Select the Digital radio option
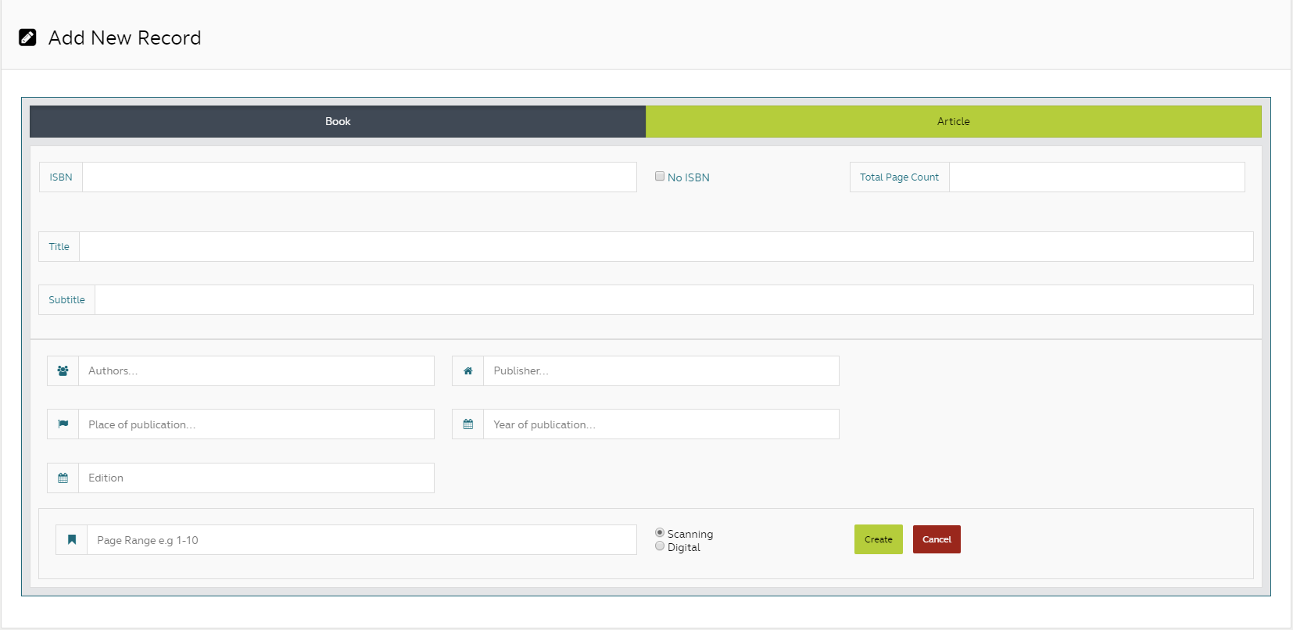This screenshot has height=630, width=1293. pos(660,546)
